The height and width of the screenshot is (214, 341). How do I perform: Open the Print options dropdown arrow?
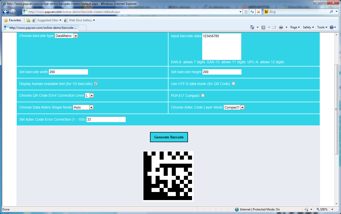286,27
